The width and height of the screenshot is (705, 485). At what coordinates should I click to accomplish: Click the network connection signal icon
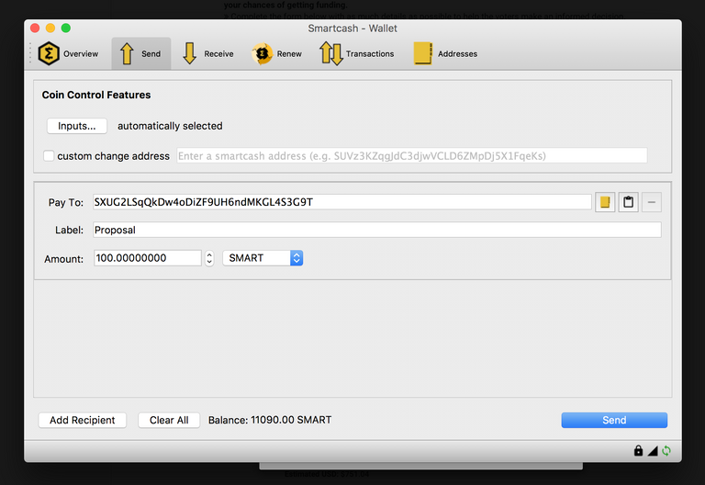(x=653, y=451)
